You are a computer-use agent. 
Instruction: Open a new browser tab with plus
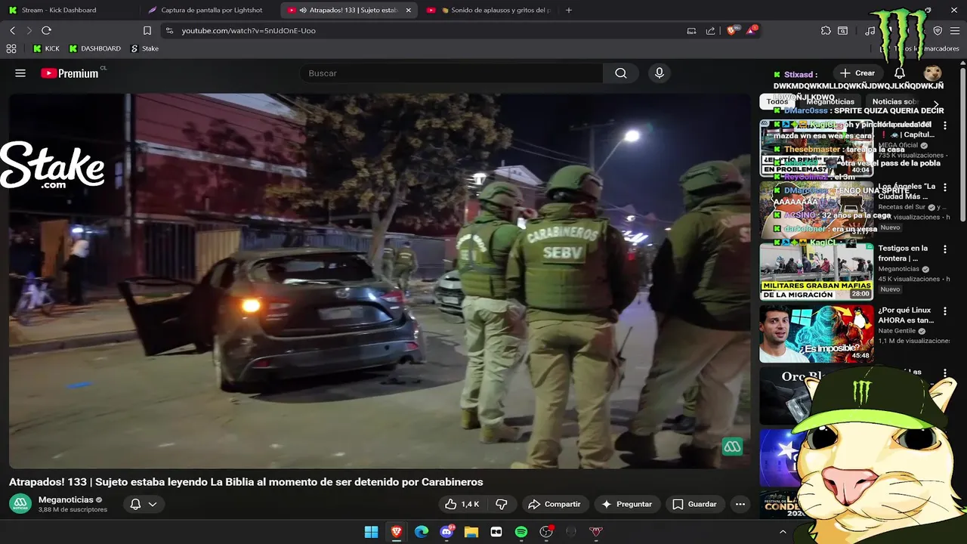coord(569,10)
